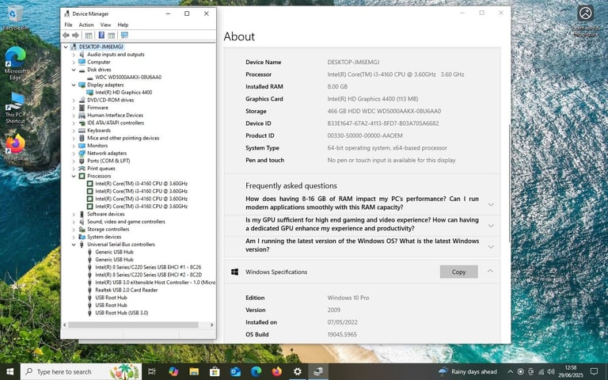Click the Device ID value in About
Image resolution: width=608 pixels, height=380 pixels.
383,123
